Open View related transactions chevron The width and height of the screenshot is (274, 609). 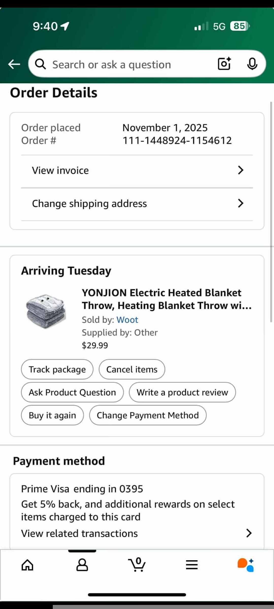249,533
